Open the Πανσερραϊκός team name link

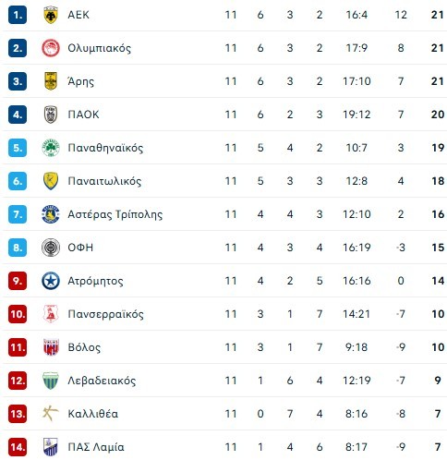pyautogui.click(x=105, y=314)
